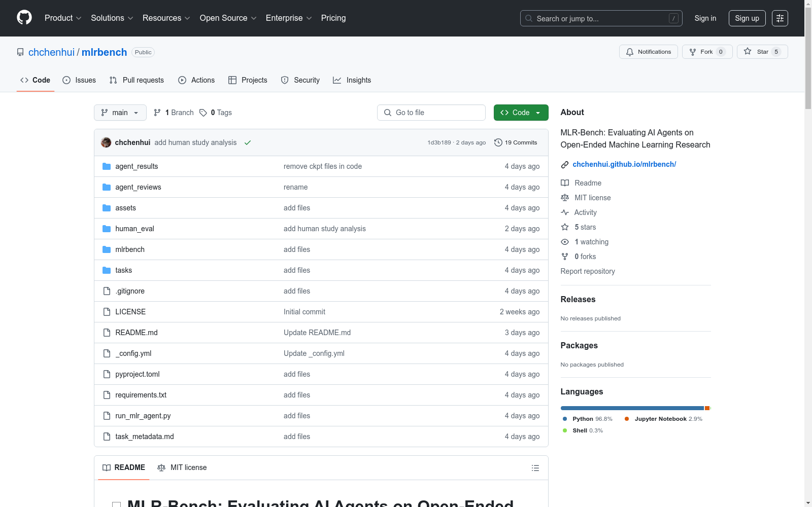
Task: Show commit status checkmark details
Action: coord(248,142)
